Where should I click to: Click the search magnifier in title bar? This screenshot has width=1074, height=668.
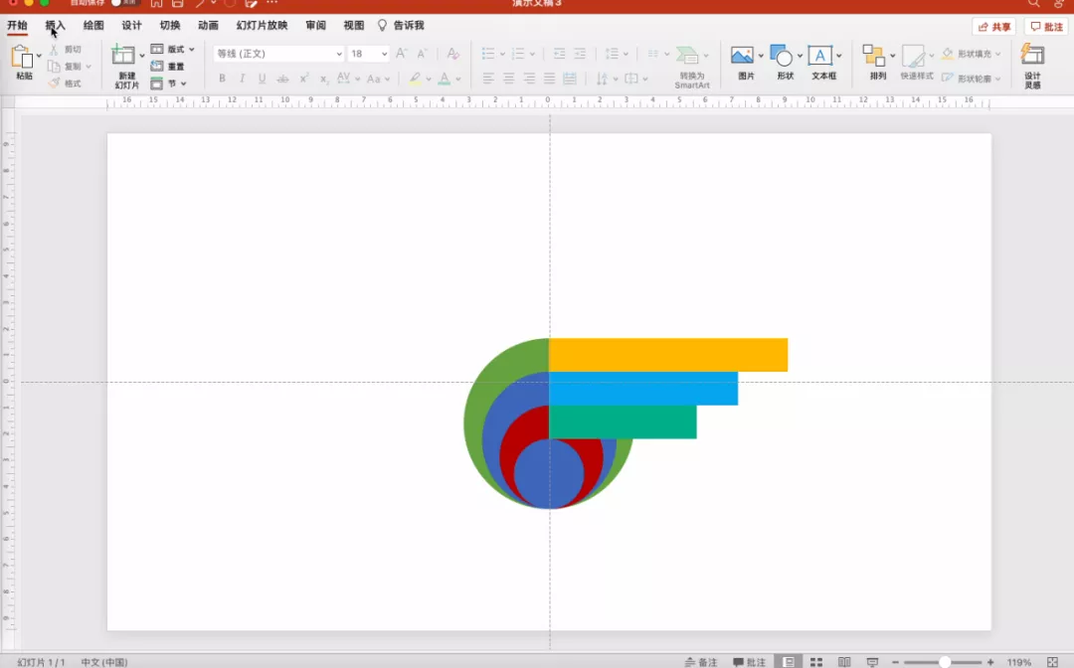click(x=1033, y=3)
